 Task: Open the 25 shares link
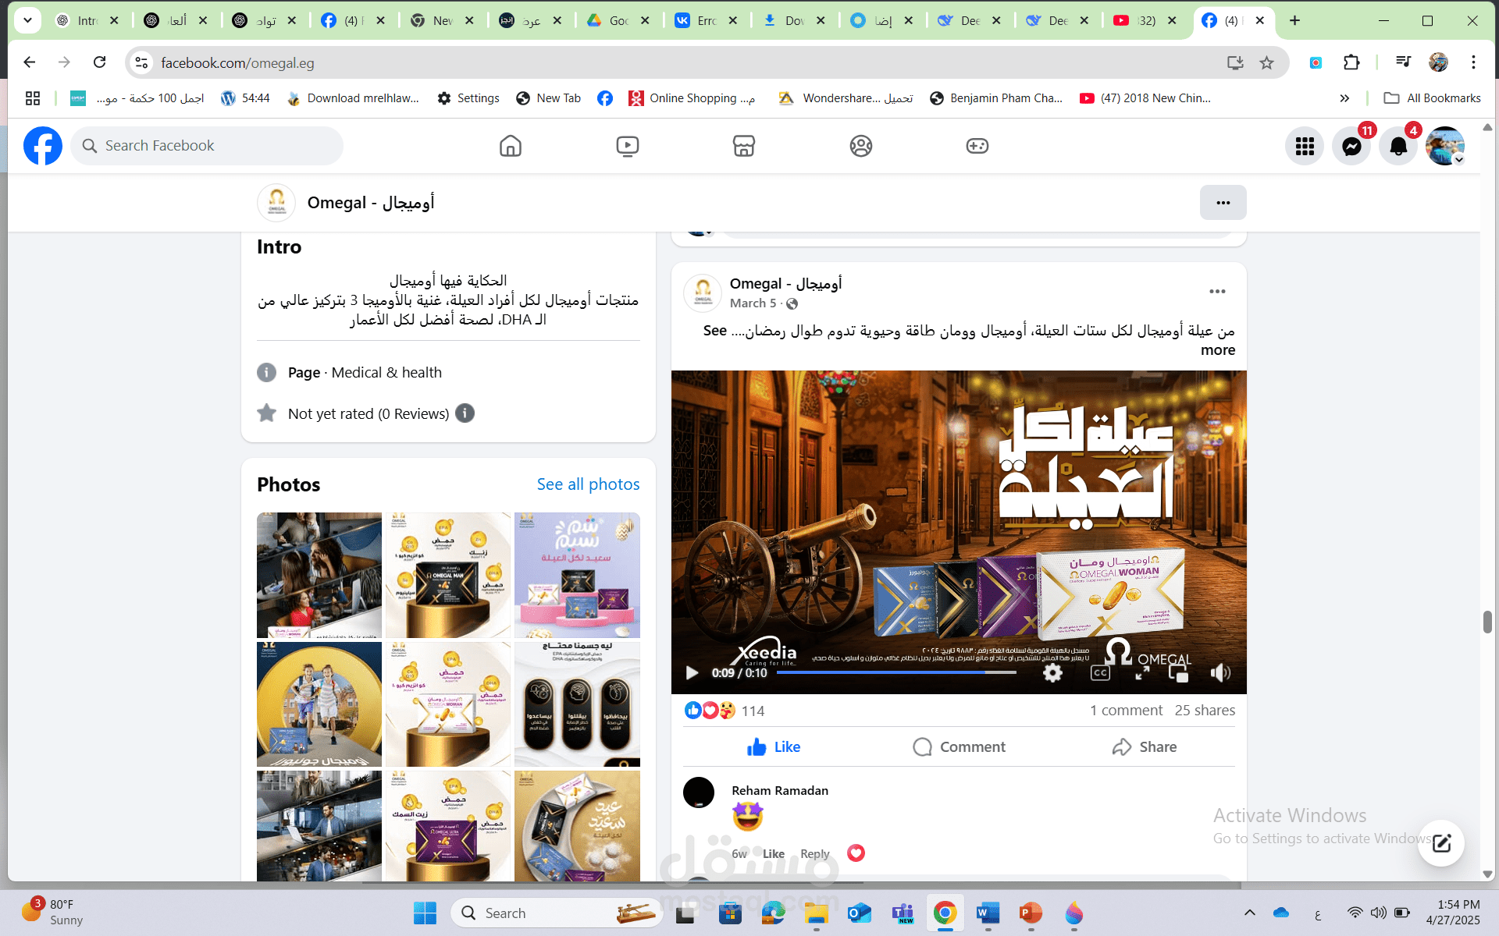[1205, 711]
